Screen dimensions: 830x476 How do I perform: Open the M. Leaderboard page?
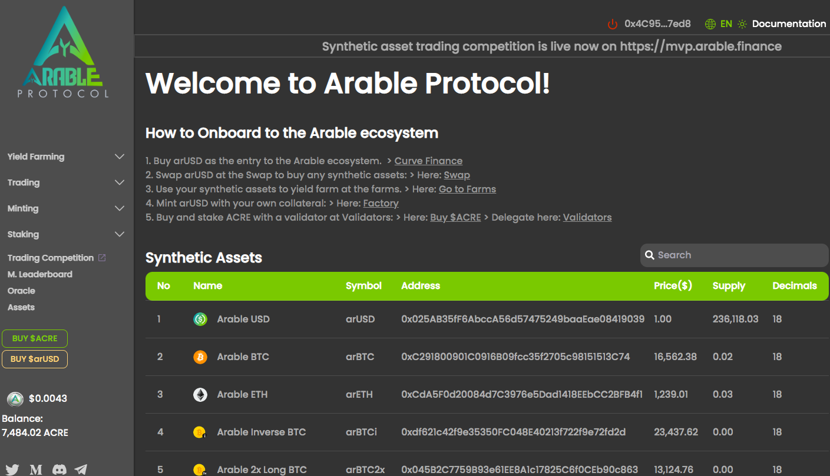point(40,274)
